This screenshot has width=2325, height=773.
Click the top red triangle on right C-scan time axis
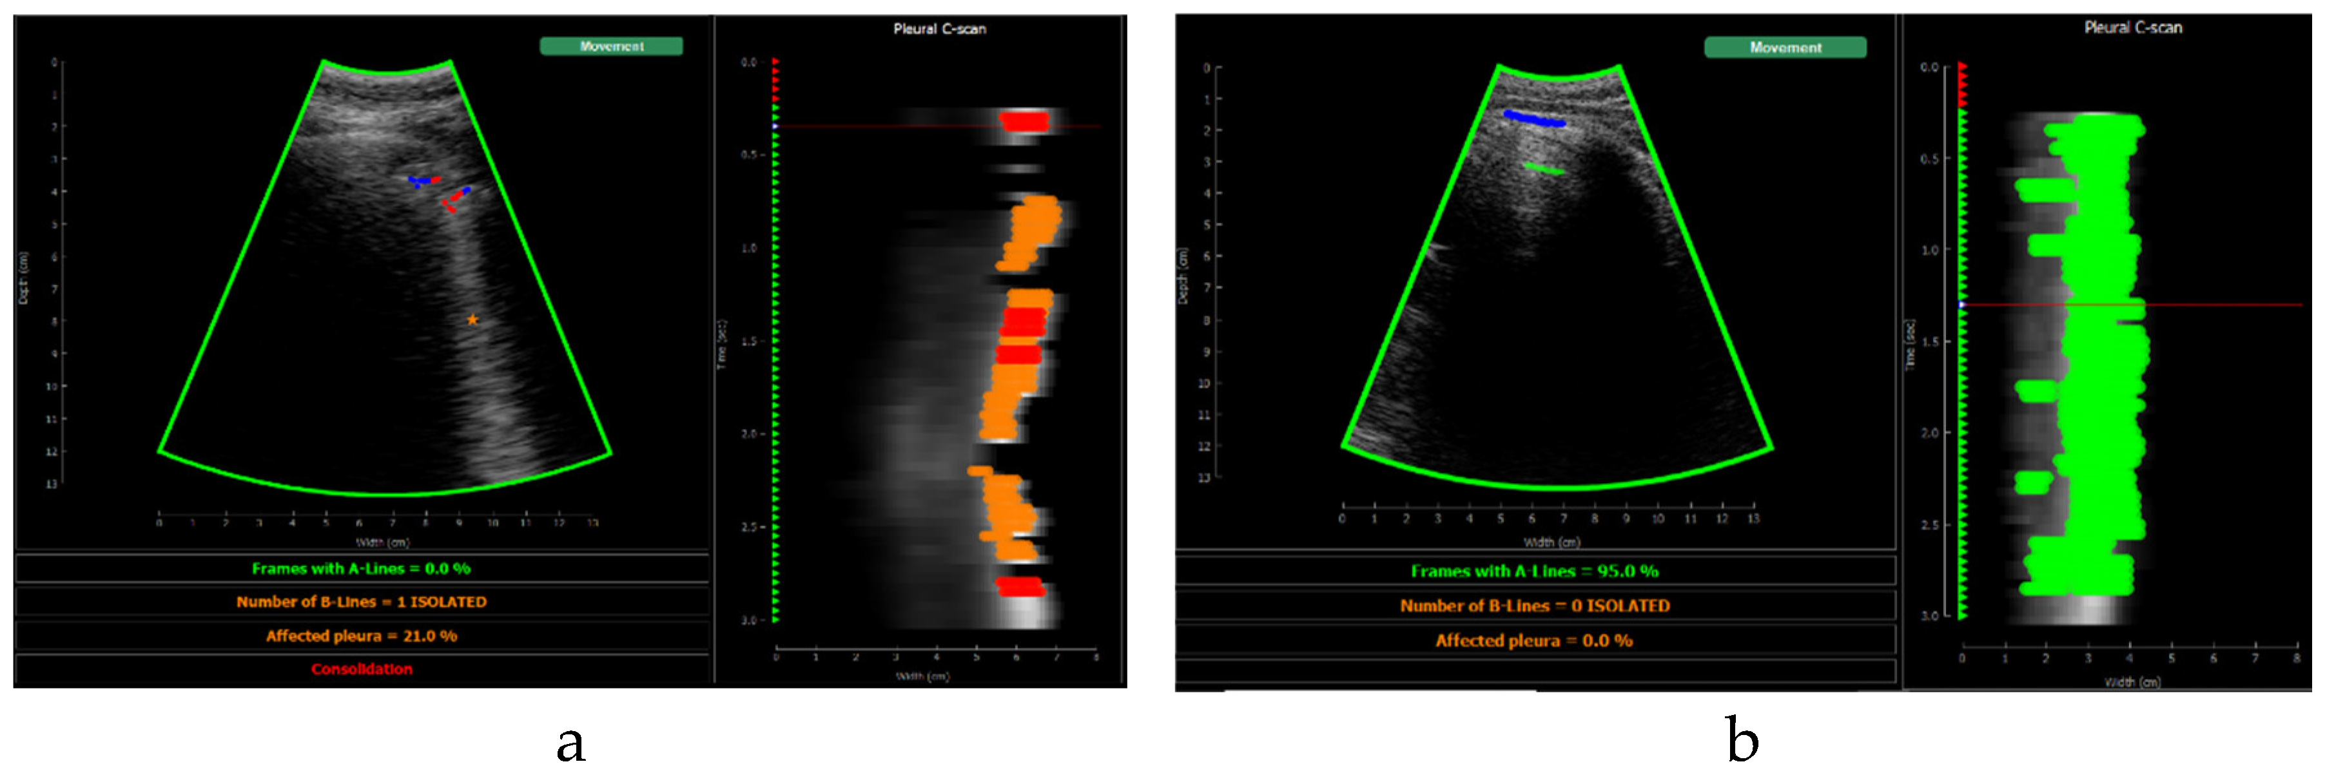click(1962, 66)
